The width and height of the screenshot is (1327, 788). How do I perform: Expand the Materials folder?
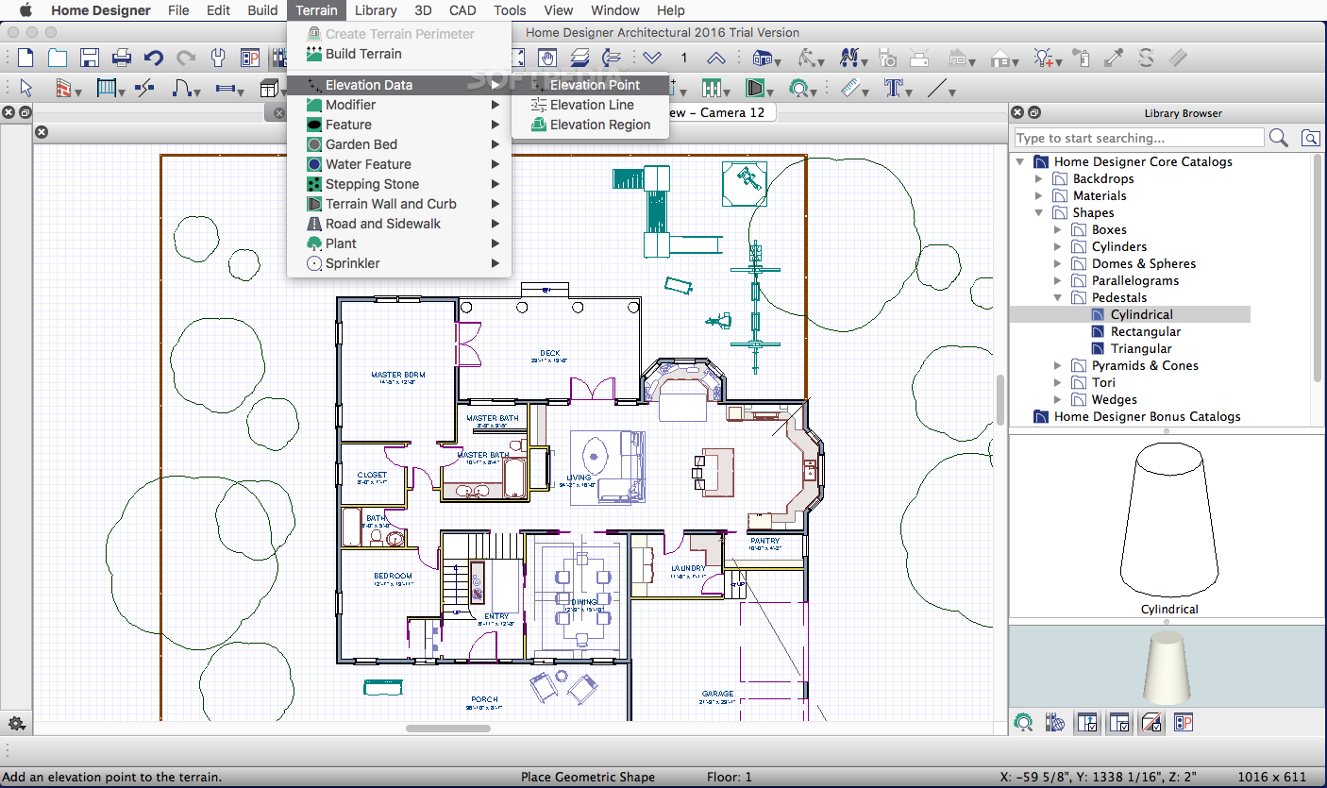pyautogui.click(x=1039, y=195)
